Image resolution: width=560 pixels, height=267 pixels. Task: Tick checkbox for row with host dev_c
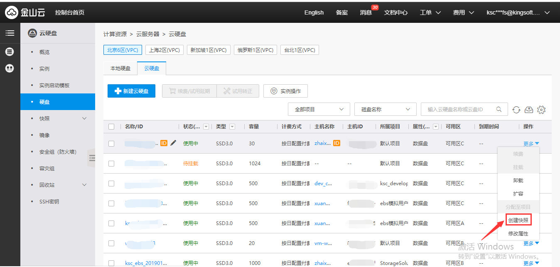coord(111,183)
